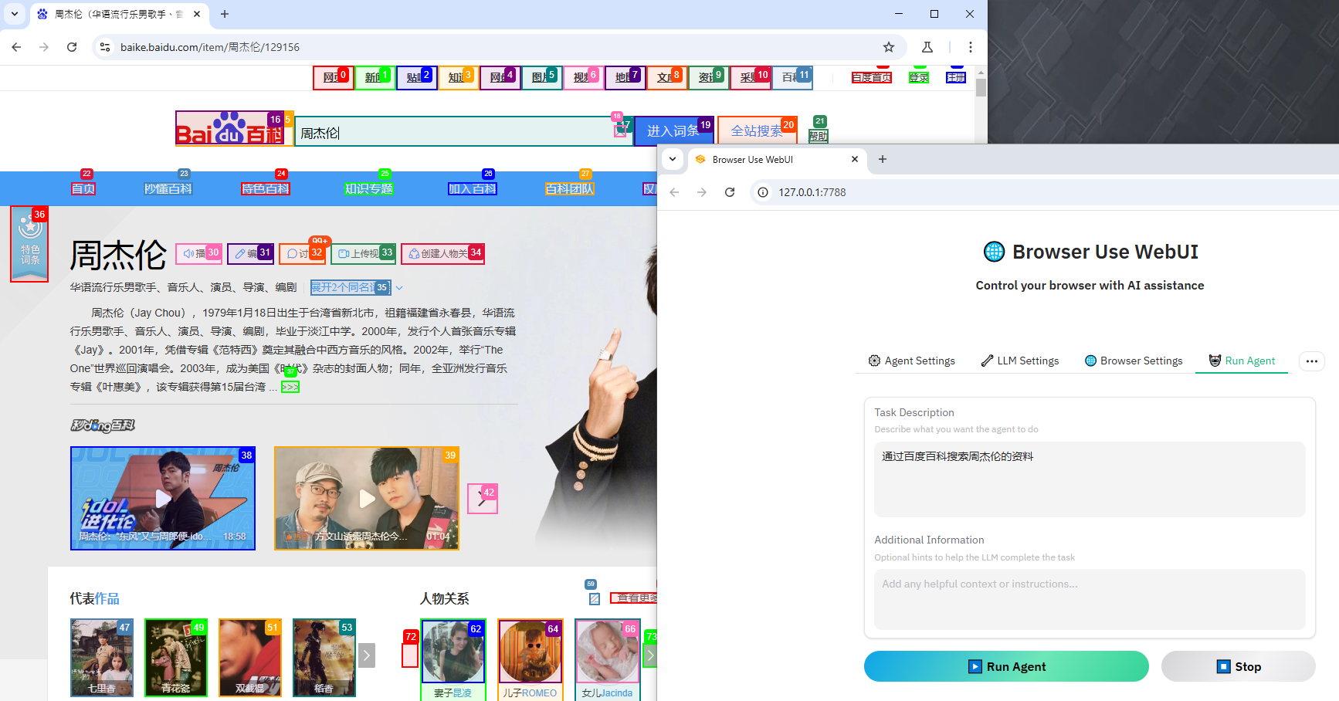Switch to LLM Settings tab

pyautogui.click(x=1020, y=361)
